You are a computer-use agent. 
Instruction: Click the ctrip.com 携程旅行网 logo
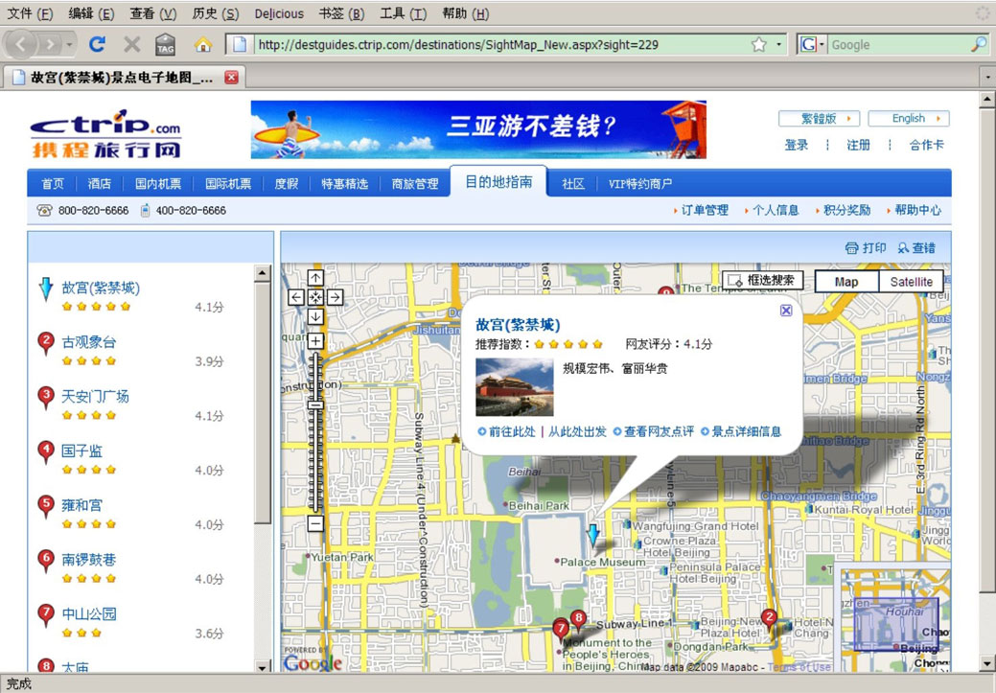pos(105,133)
